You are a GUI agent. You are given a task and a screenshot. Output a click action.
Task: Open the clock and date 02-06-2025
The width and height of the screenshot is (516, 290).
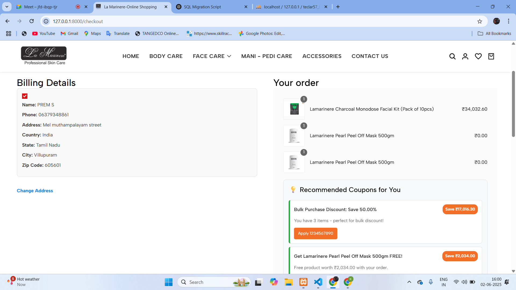[x=491, y=282]
